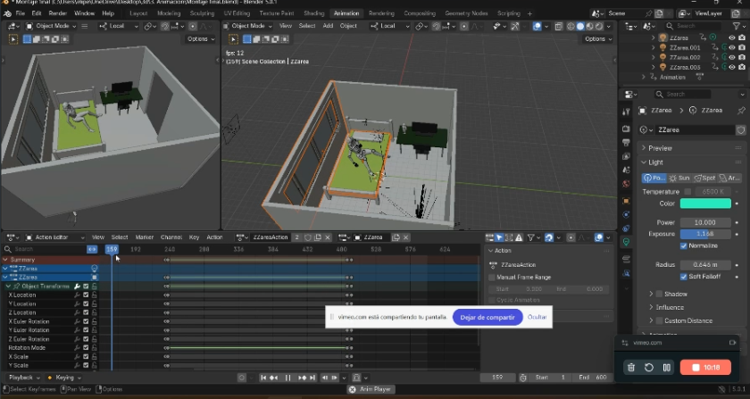Switch to the Rendering workspace tab
This screenshot has height=399, width=750.
tap(381, 13)
